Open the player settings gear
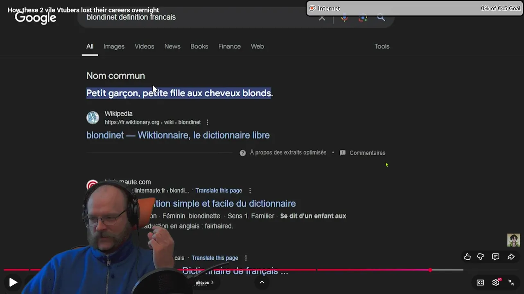 pyautogui.click(x=496, y=282)
